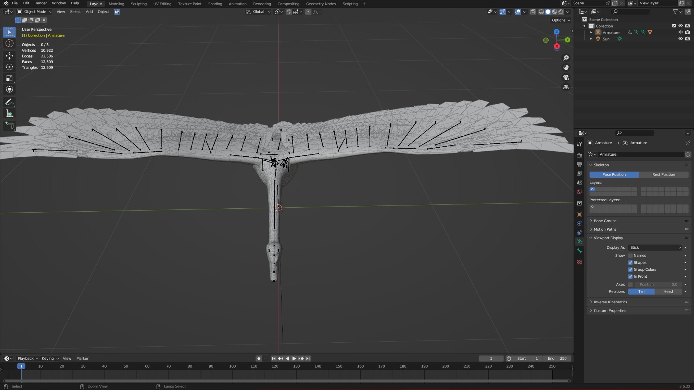Open the Tool properties tab

coord(579,144)
